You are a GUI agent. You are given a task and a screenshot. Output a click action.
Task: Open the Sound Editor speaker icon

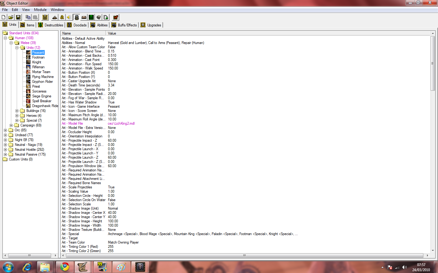(69, 17)
